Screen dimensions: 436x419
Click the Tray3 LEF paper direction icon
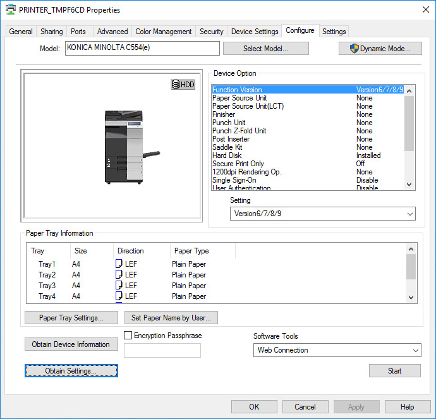[119, 286]
